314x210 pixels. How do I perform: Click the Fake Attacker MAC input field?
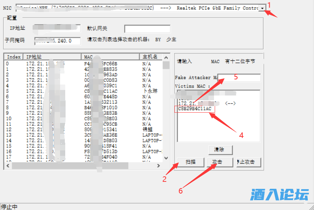[239, 78]
